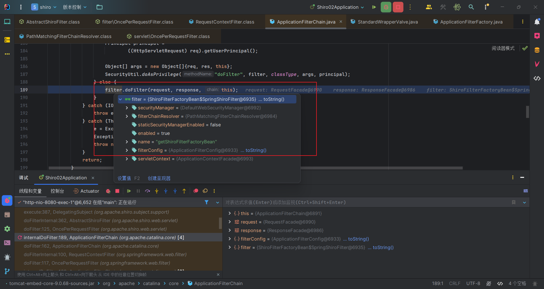The height and width of the screenshot is (289, 544).
Task: Expand the name variable node
Action: coord(127,142)
